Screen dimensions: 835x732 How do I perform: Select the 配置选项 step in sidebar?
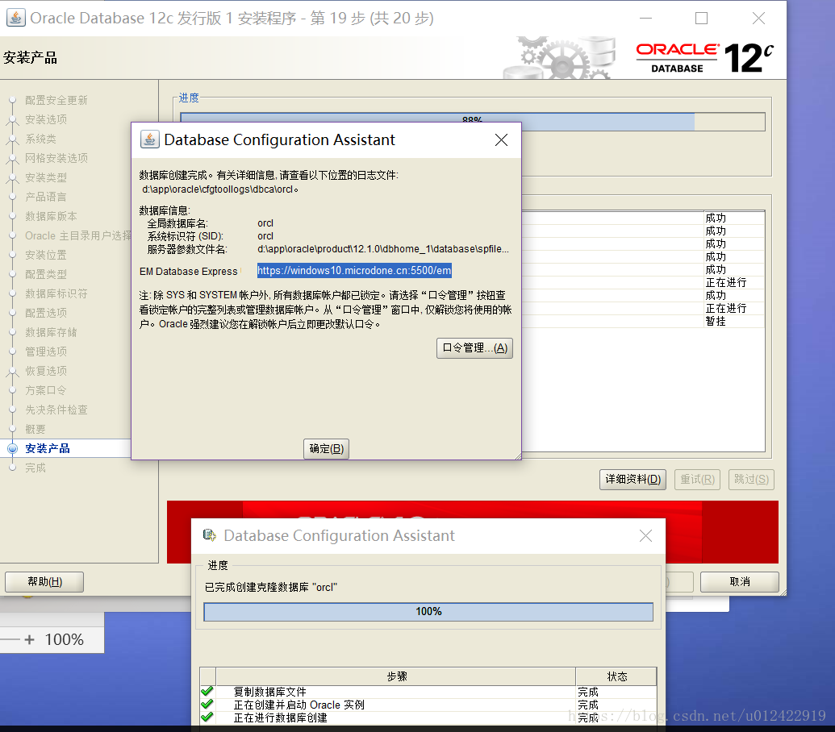[46, 313]
